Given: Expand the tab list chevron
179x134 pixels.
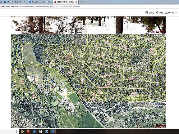Looking at the screenshot, I should 84,2.
